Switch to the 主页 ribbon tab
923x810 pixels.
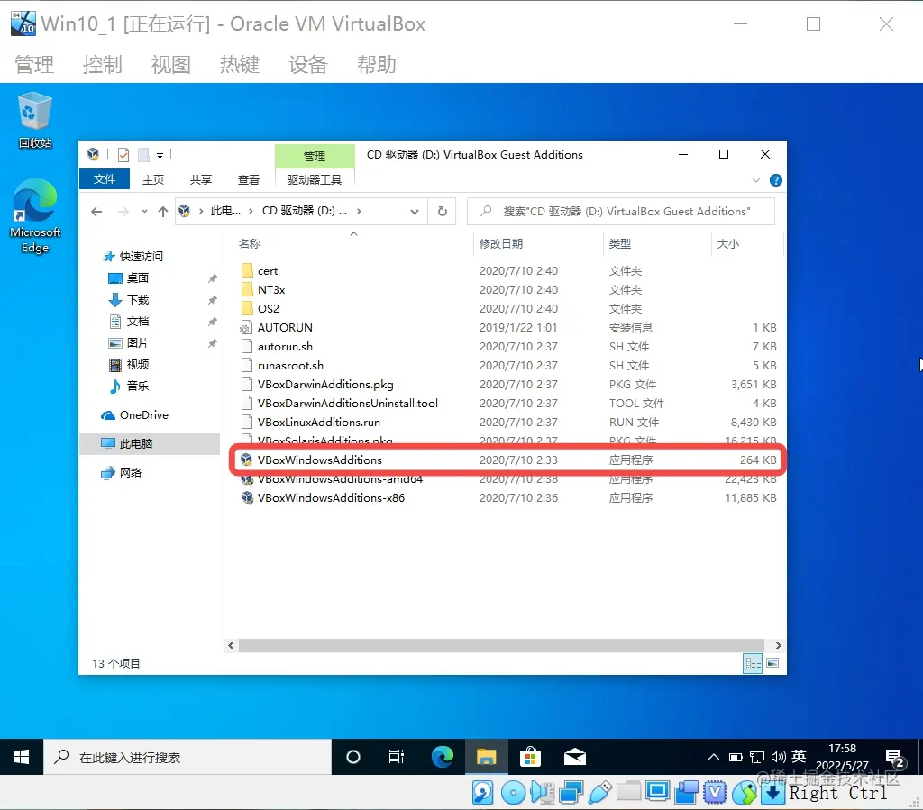[153, 180]
